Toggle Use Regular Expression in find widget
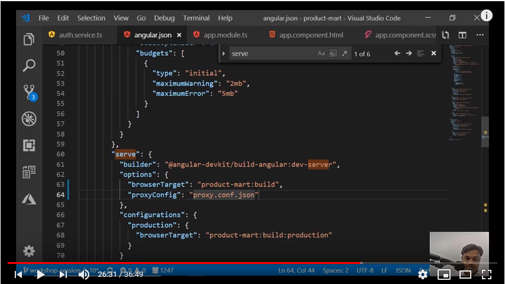This screenshot has width=505, height=284. pos(345,54)
